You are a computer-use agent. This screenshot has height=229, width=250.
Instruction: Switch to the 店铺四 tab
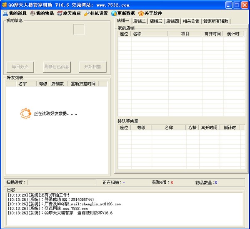[x=172, y=21]
